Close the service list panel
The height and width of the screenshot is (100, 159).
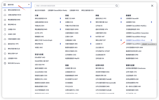pos(152,6)
